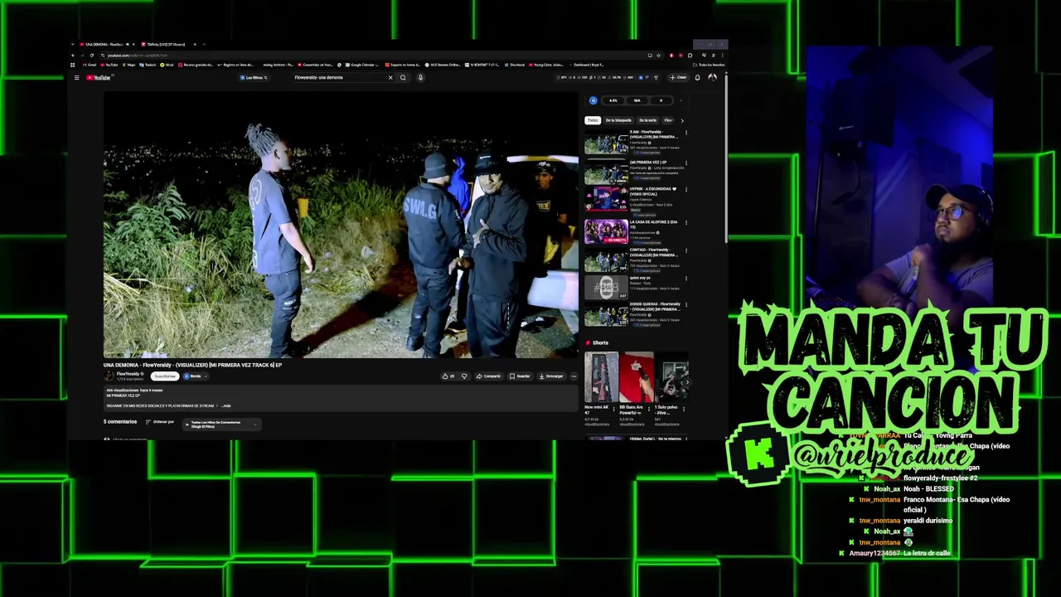Download the video with Descargar
Viewport: 1061px width, 597px height.
[x=551, y=376]
